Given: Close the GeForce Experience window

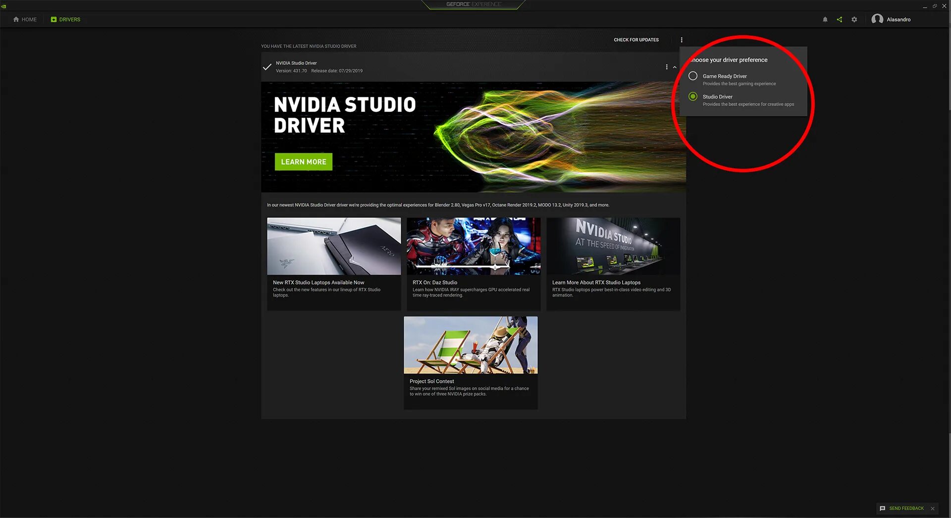Looking at the screenshot, I should pos(944,6).
